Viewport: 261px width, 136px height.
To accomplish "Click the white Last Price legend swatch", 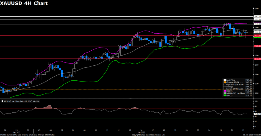I will tap(224, 80).
